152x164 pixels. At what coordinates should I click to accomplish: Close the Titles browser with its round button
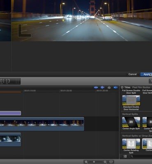point(122,87)
